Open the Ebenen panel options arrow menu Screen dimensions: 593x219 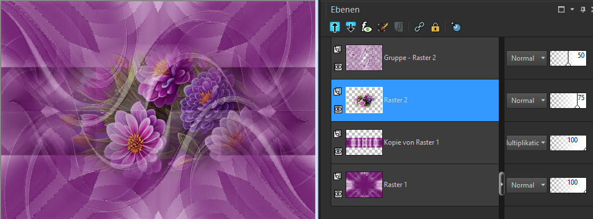(572, 10)
